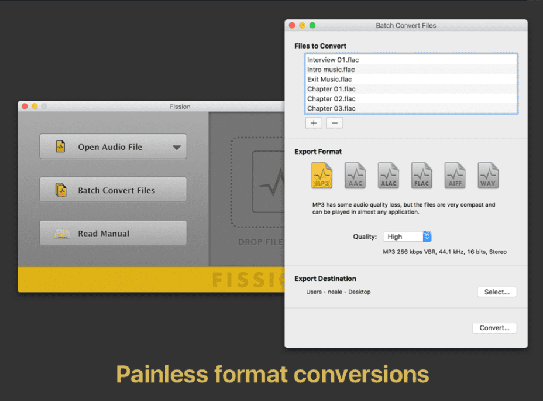
Task: Select Chapter 03.flac in file list
Action: click(x=411, y=108)
